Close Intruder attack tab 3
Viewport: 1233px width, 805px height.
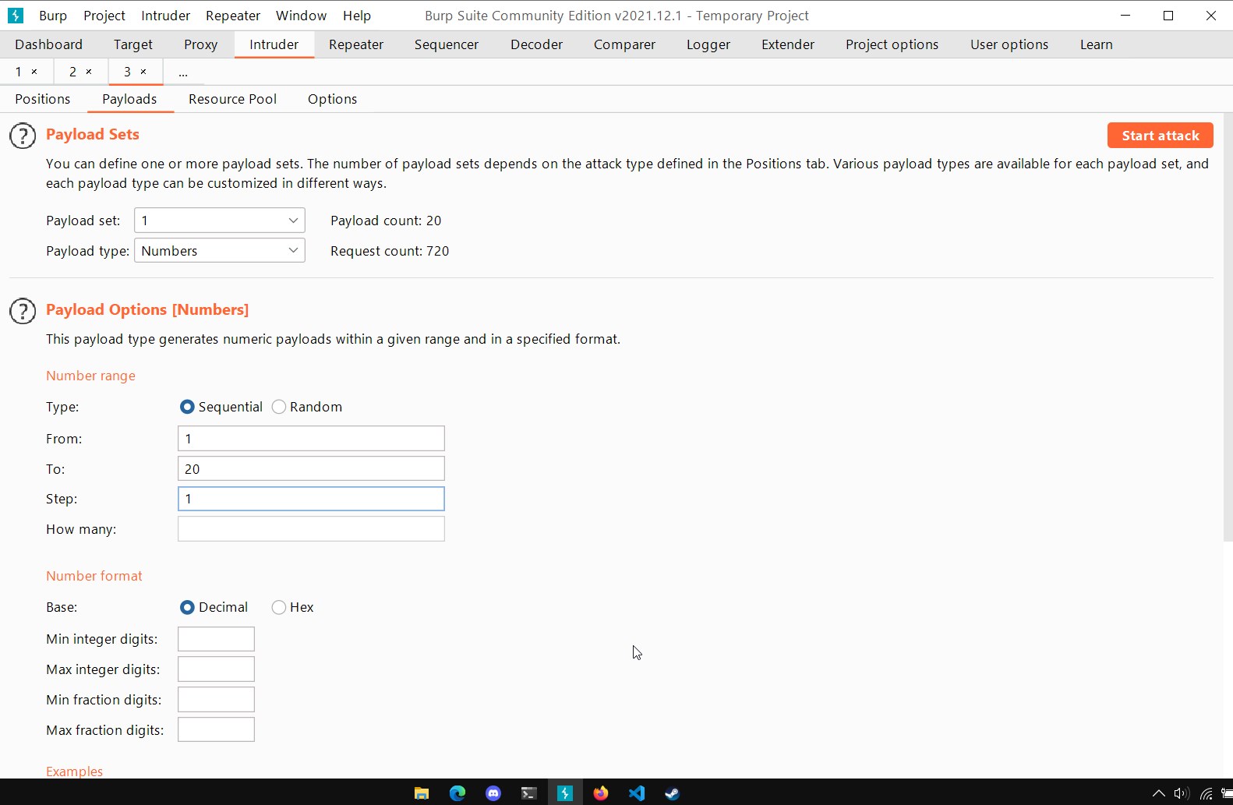[x=143, y=72]
